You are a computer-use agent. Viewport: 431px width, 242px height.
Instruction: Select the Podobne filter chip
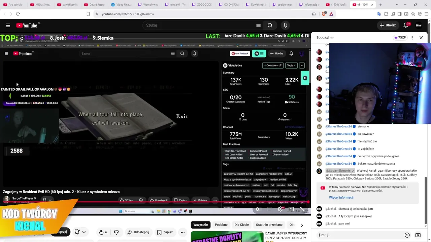coord(221,225)
